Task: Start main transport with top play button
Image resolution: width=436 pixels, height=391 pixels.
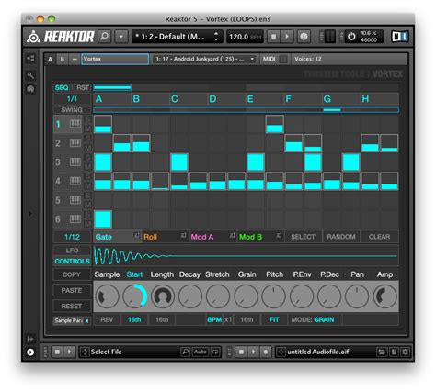Action: [287, 37]
